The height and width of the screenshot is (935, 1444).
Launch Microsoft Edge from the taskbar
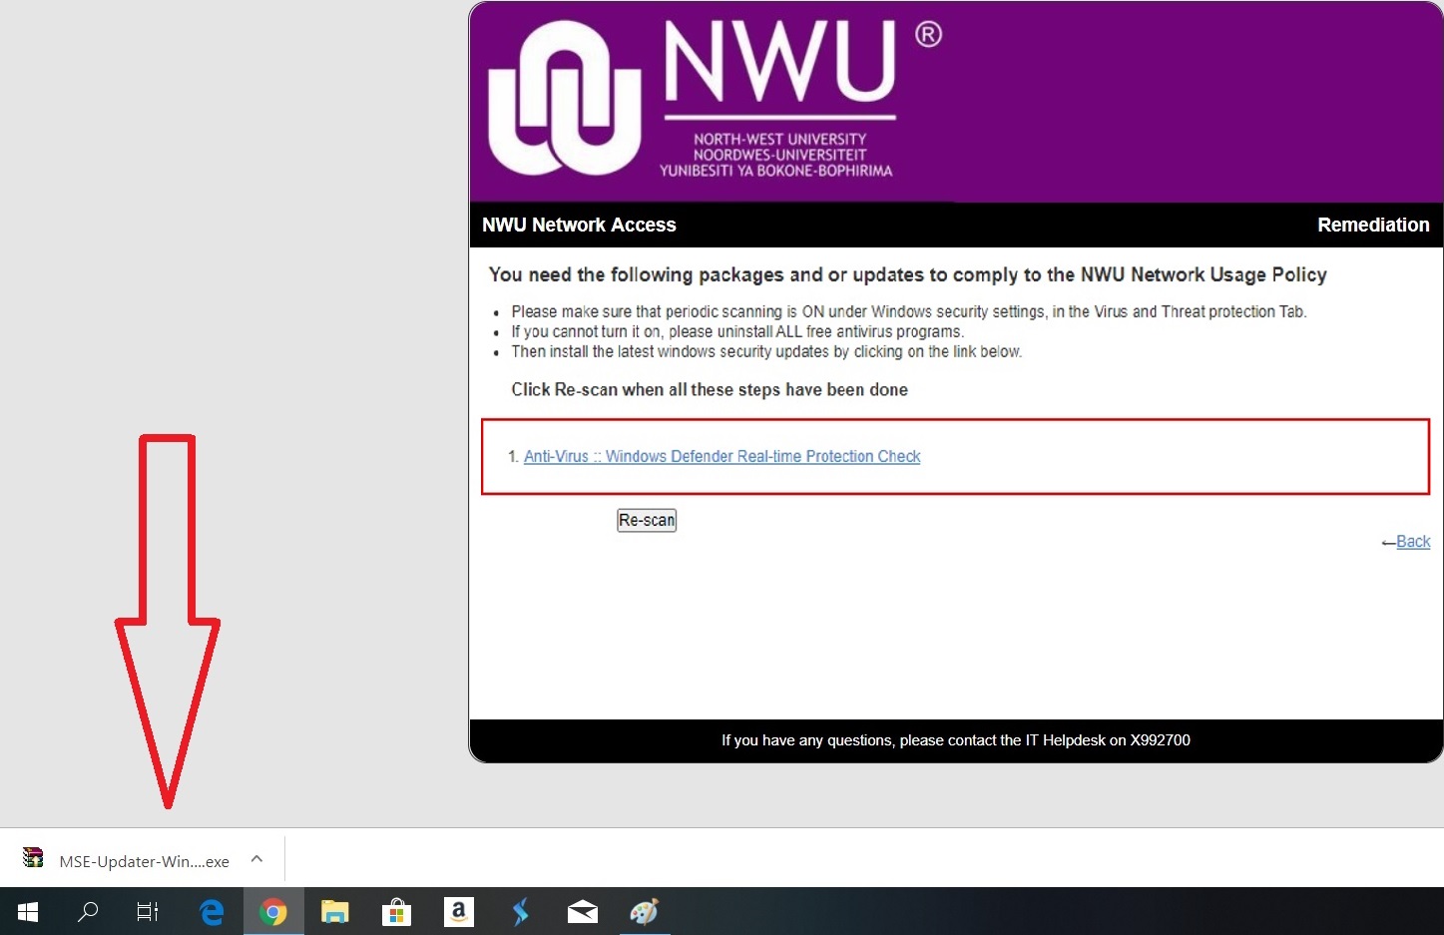coord(211,911)
